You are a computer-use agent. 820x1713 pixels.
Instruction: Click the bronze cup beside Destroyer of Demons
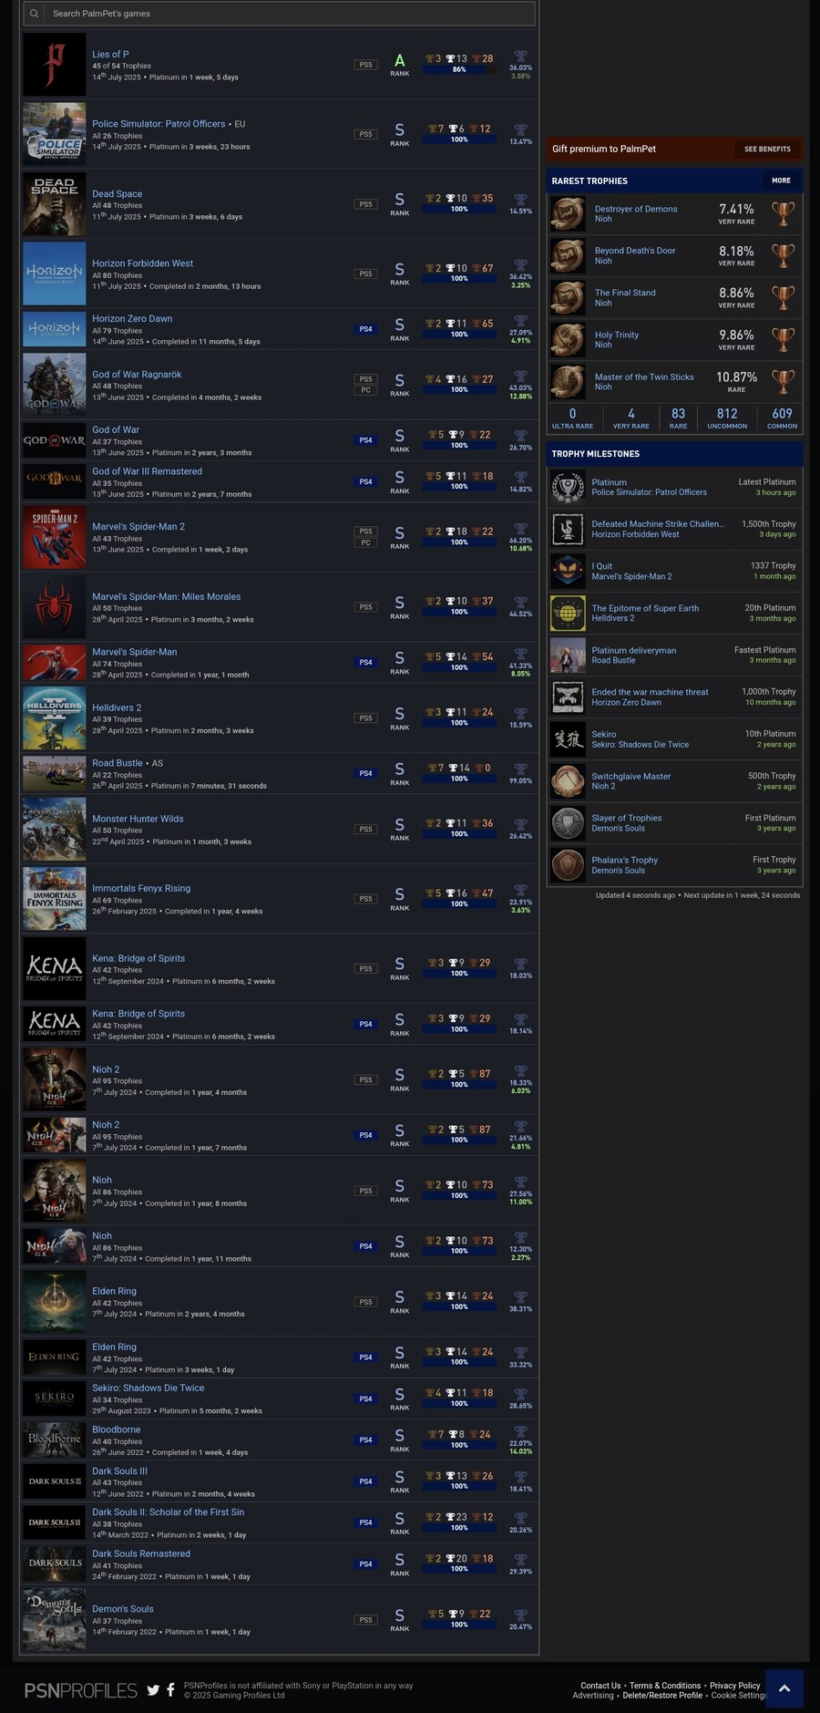pos(783,213)
